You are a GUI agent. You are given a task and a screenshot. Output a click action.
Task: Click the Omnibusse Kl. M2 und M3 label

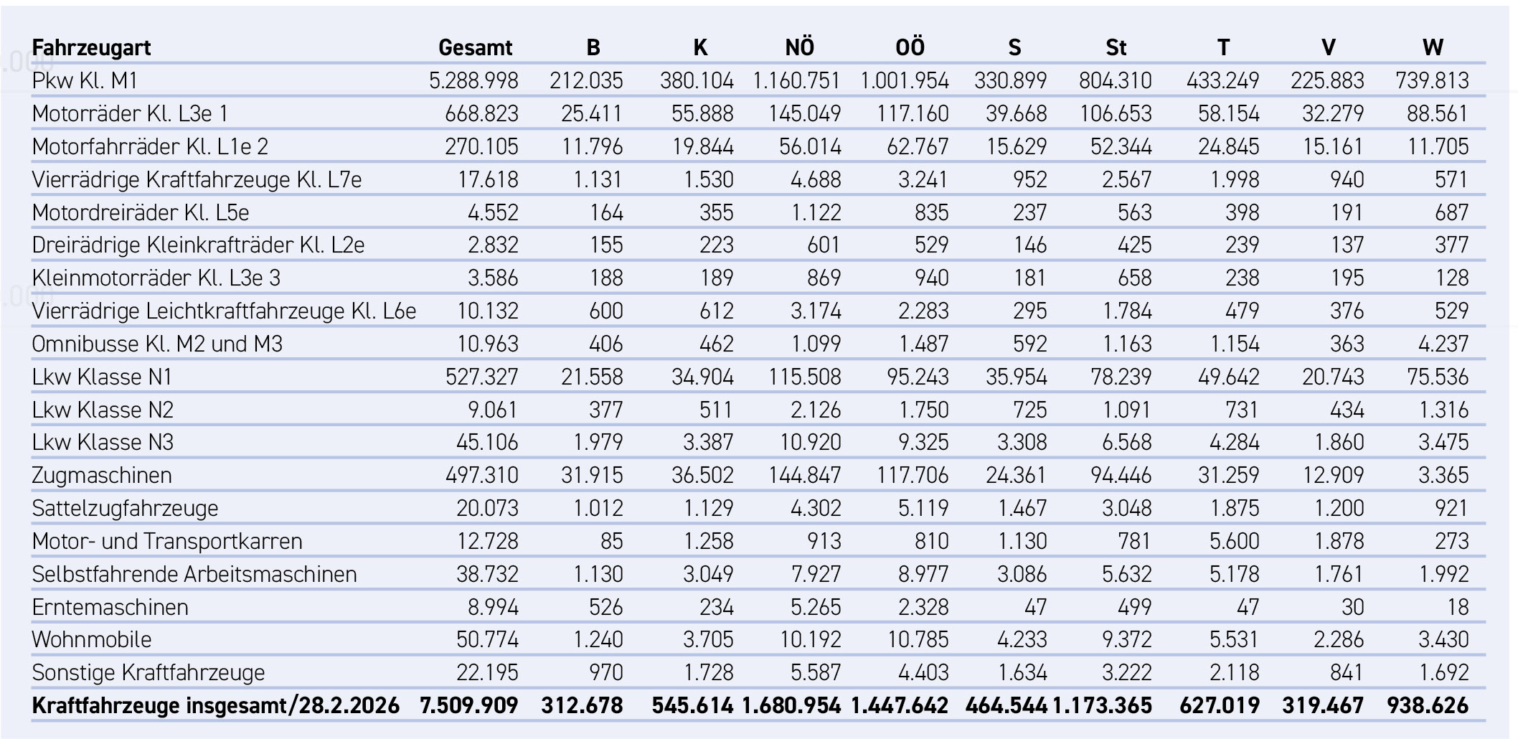click(157, 344)
